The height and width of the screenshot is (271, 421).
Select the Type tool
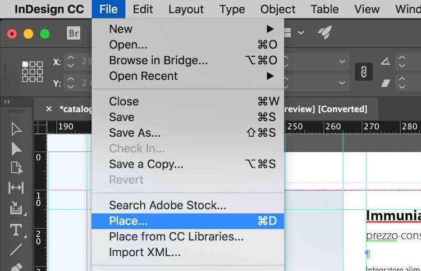[x=16, y=229]
